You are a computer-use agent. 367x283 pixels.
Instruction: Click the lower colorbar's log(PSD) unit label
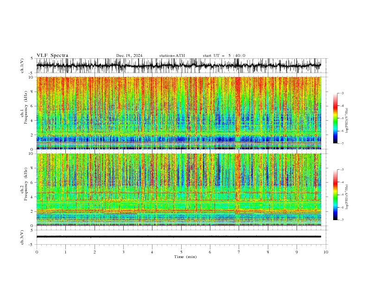tap(347, 197)
